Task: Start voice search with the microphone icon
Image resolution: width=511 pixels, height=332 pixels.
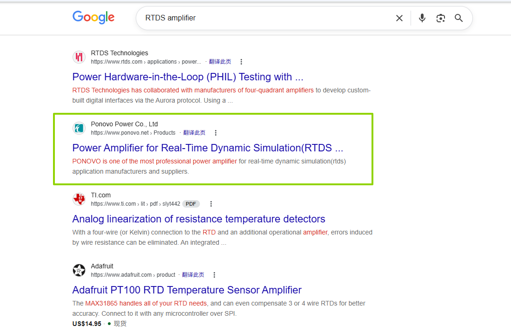Action: pyautogui.click(x=422, y=18)
